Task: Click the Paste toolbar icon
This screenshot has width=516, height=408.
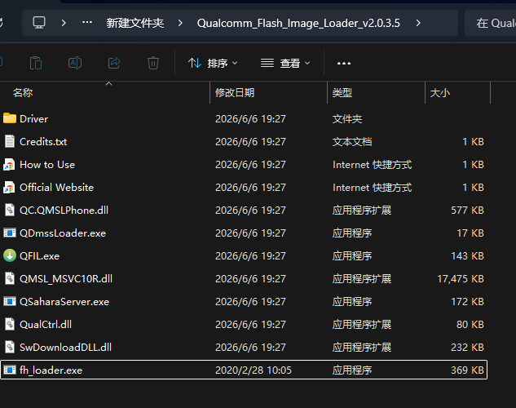Action: [x=36, y=63]
